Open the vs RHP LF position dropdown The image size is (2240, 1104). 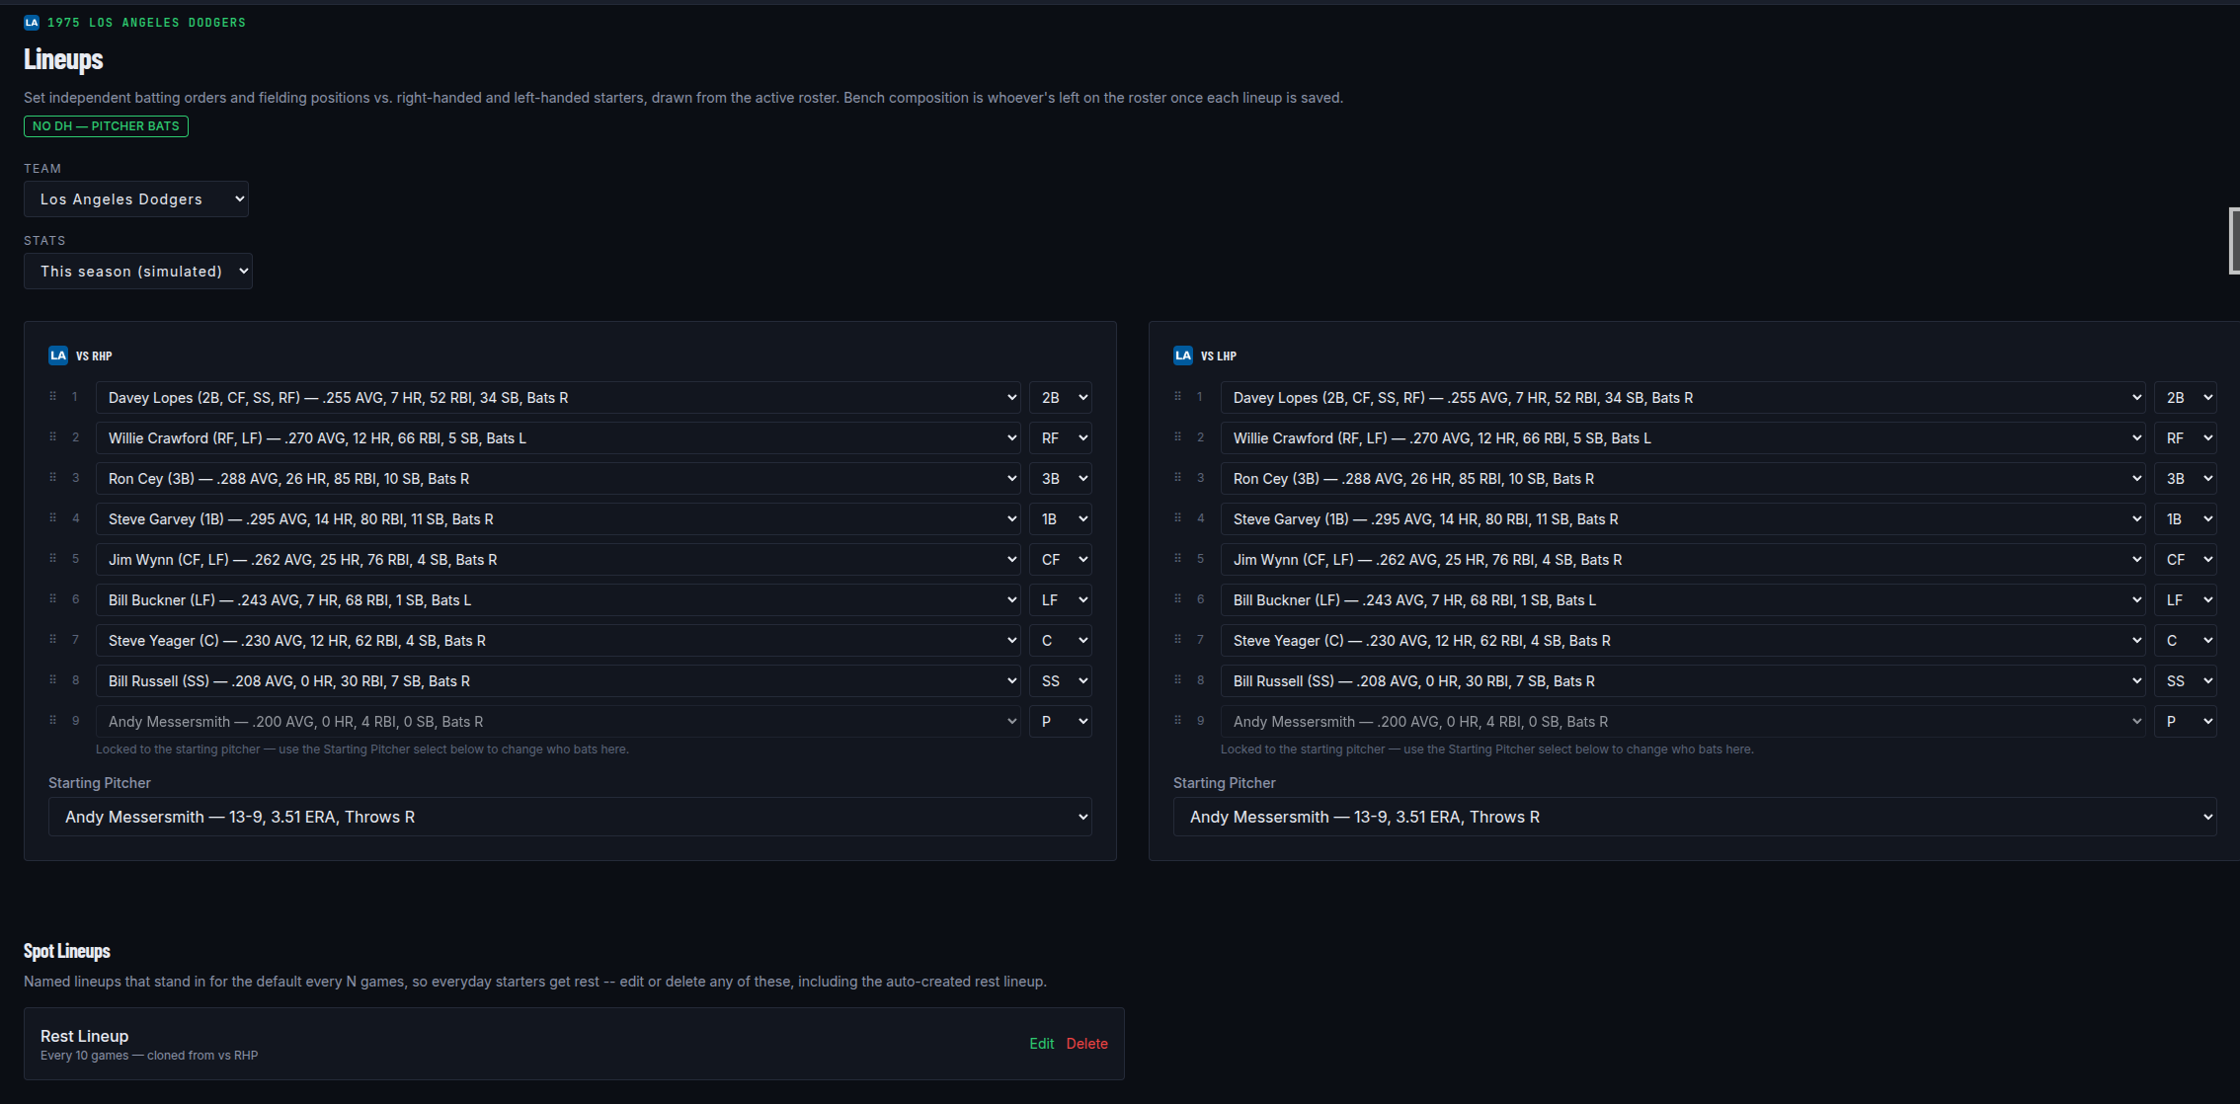[x=1061, y=600]
